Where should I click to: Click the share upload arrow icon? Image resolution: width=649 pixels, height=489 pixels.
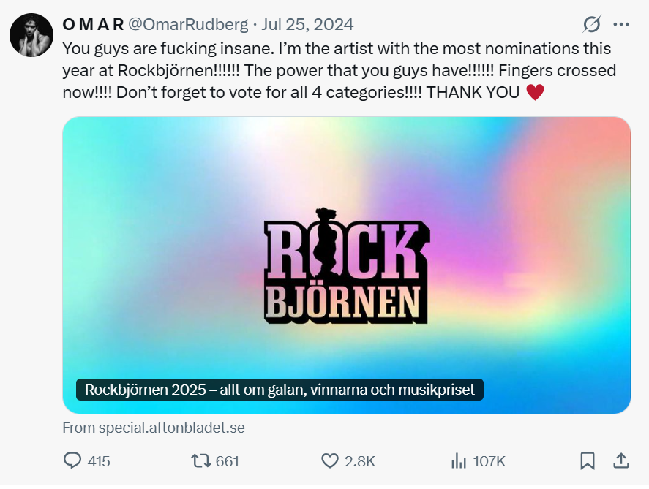click(x=620, y=460)
